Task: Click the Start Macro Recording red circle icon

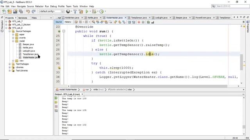Action: pos(139,22)
